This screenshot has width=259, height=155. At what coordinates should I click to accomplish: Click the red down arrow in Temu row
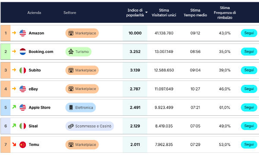[14, 144]
